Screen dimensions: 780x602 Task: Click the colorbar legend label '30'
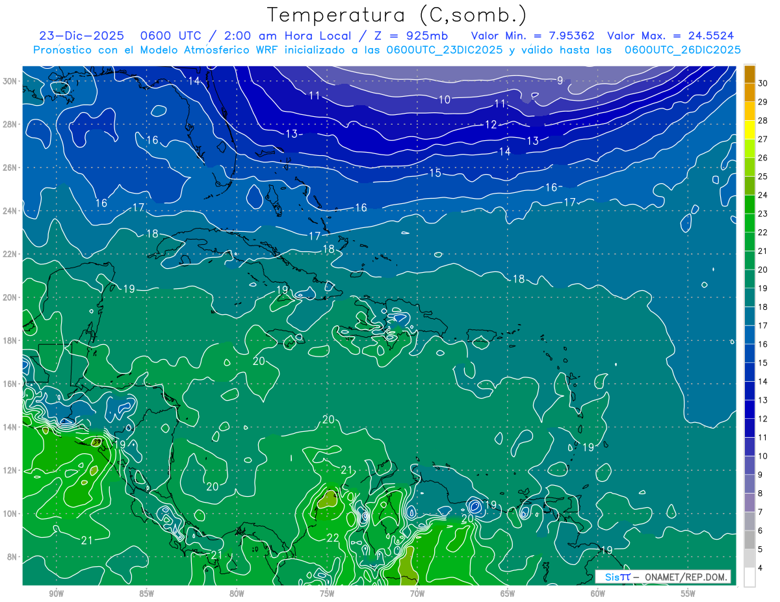[x=763, y=83]
